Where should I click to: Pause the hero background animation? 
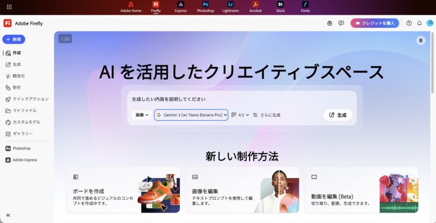point(421,40)
